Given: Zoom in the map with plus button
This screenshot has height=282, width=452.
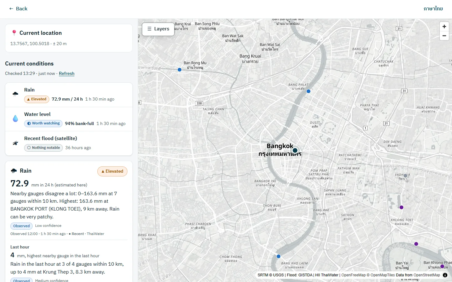Looking at the screenshot, I should tap(444, 27).
